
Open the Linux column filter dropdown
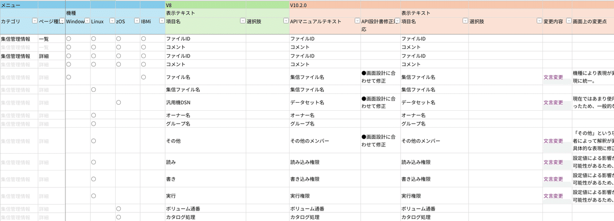[x=112, y=21]
